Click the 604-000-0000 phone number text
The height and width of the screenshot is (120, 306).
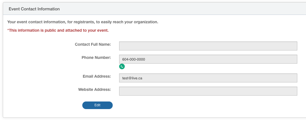point(133,59)
